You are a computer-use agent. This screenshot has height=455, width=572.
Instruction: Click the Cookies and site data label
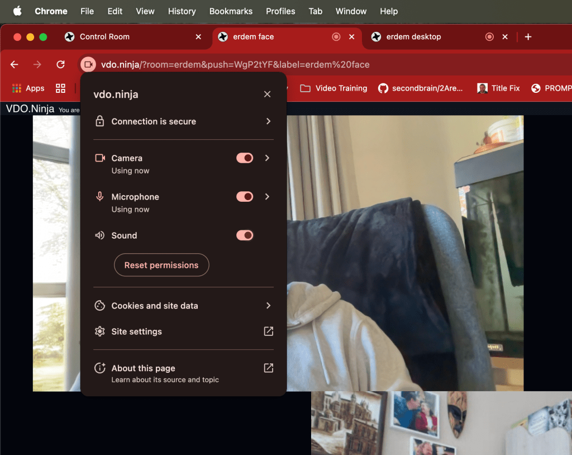155,306
